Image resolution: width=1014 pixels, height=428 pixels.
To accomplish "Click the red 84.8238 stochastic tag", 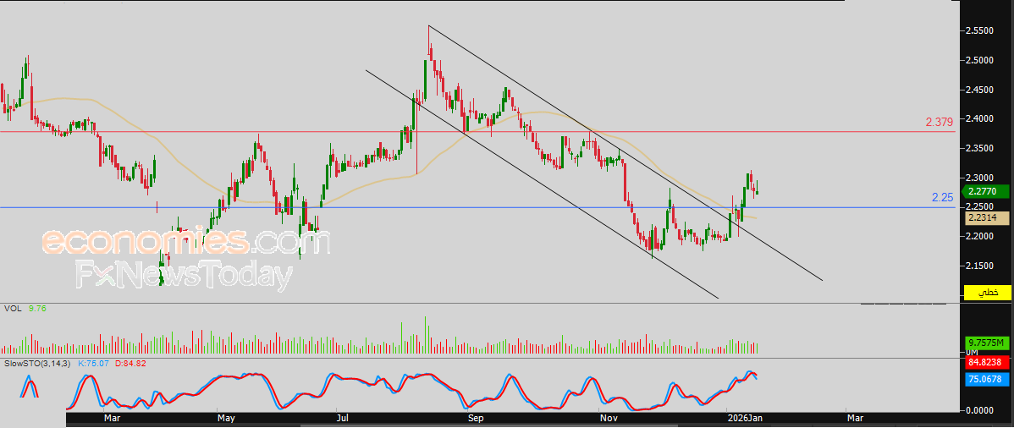I will pos(988,362).
